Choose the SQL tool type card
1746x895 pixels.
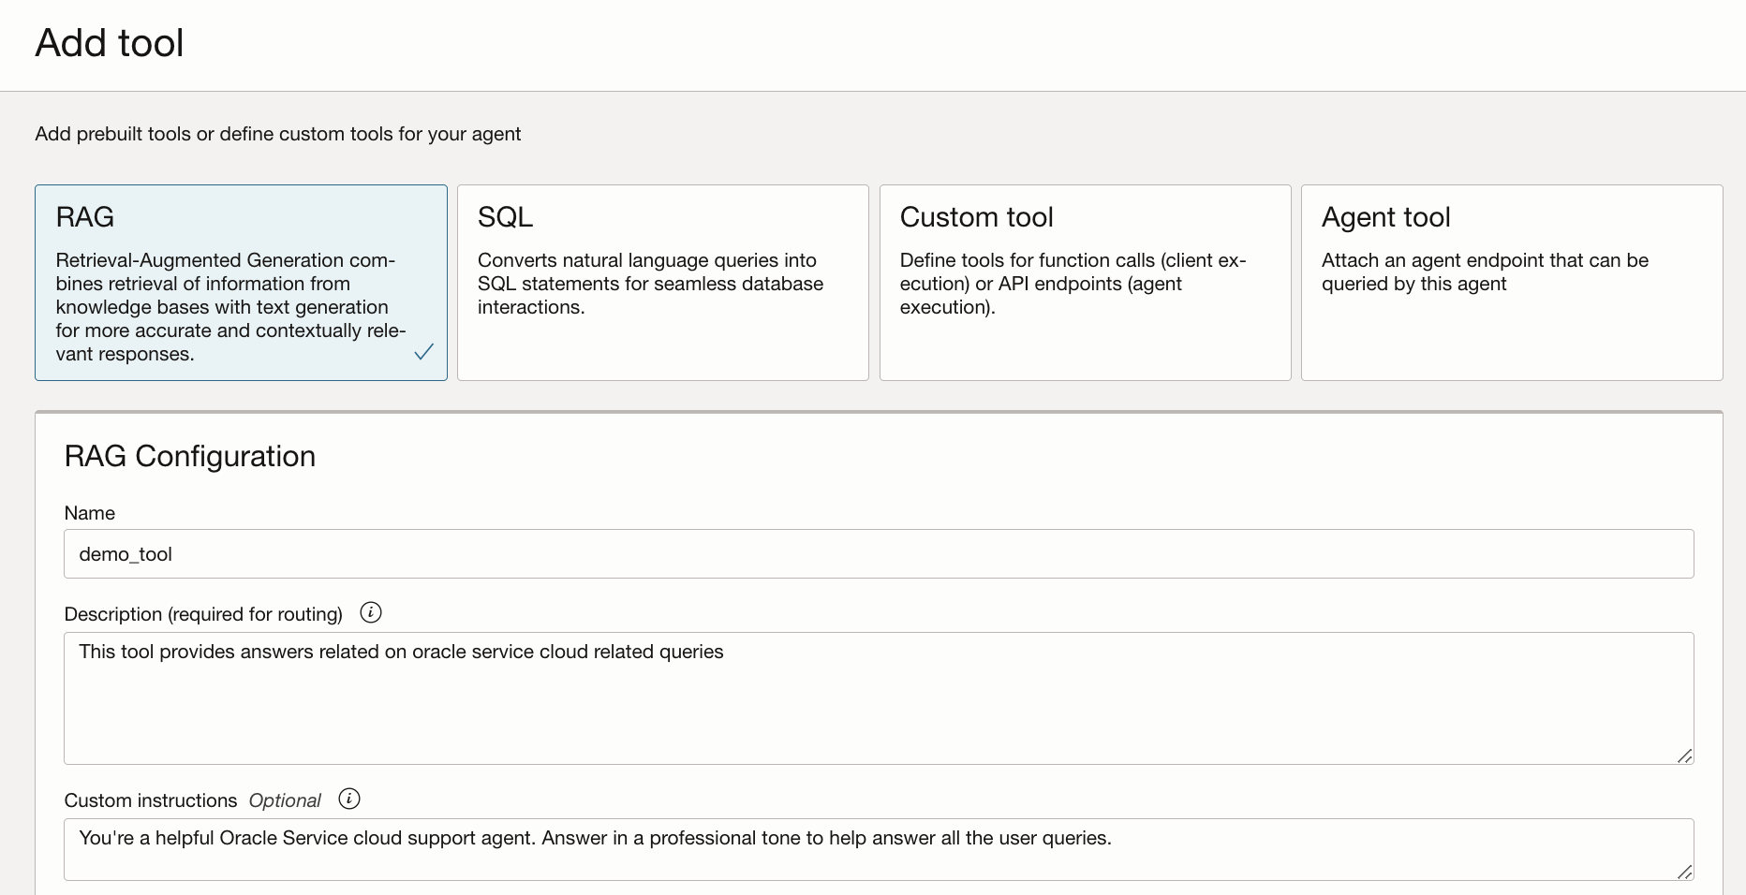tap(662, 282)
